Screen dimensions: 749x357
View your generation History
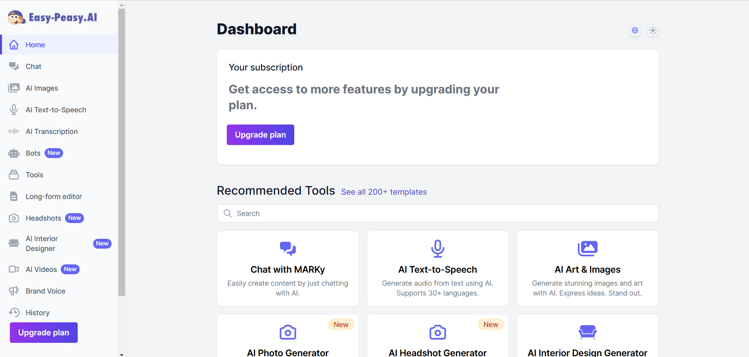[37, 312]
